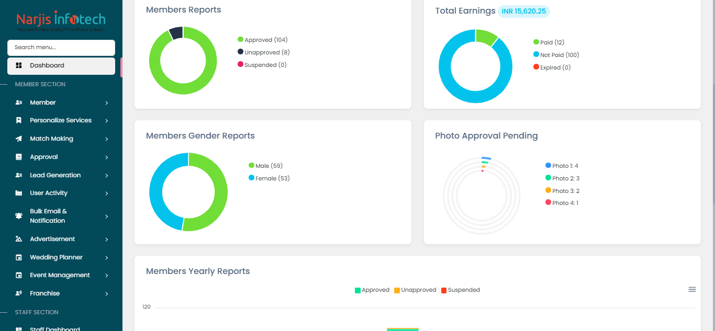This screenshot has width=715, height=331.
Task: Click the Approval sidebar icon
Action: point(19,157)
